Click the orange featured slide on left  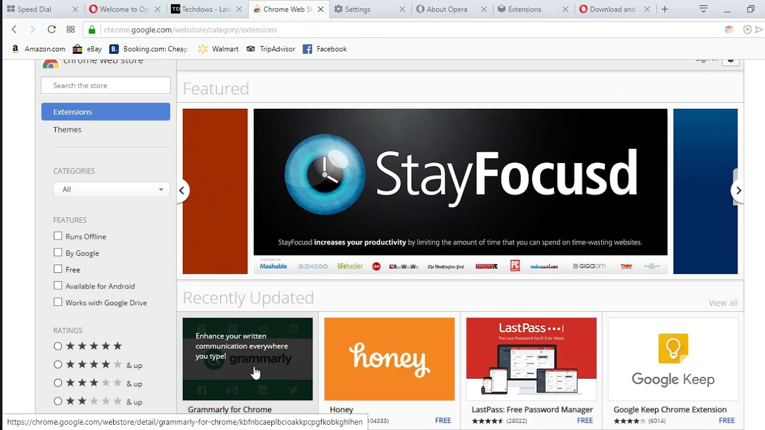[x=215, y=191]
